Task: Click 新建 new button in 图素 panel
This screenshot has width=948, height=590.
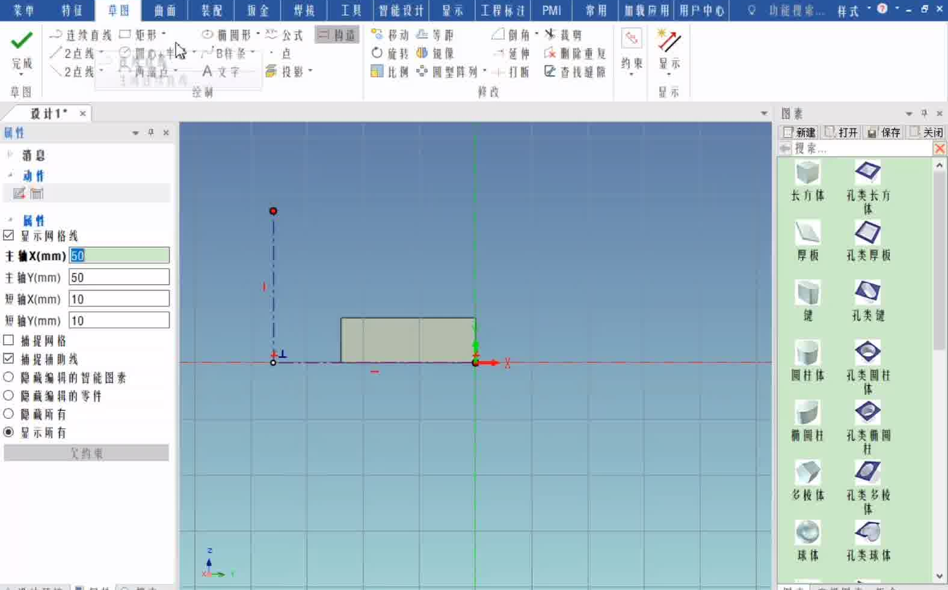Action: click(x=799, y=132)
